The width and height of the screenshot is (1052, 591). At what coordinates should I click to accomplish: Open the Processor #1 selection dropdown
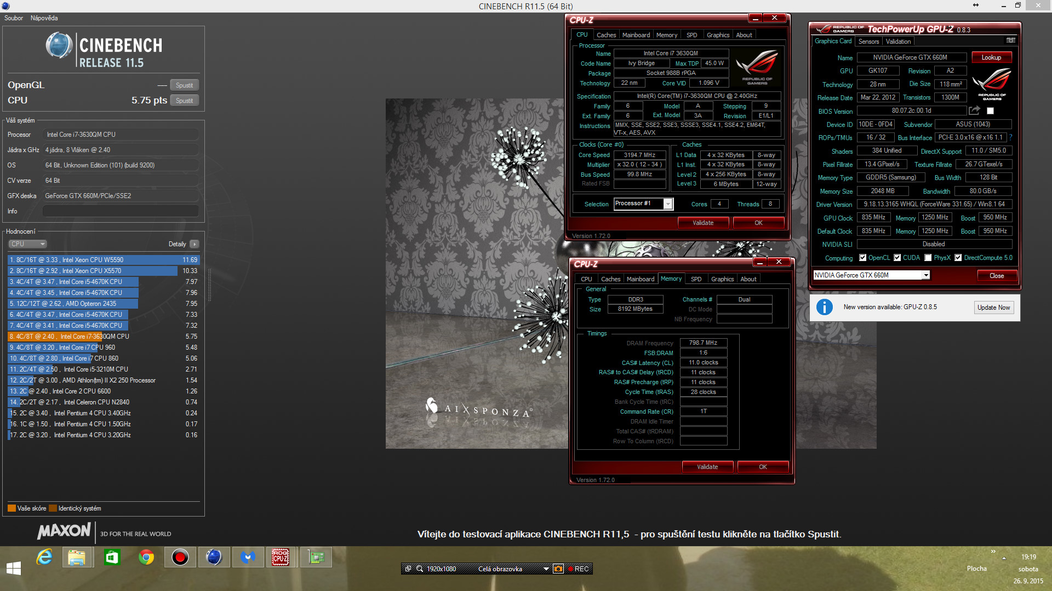pyautogui.click(x=668, y=204)
